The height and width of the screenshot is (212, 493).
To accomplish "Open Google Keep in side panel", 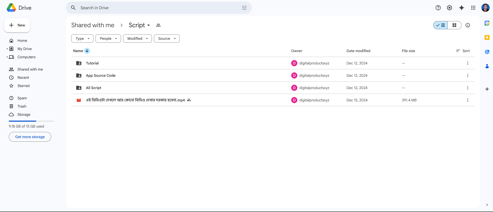I will pos(487,37).
